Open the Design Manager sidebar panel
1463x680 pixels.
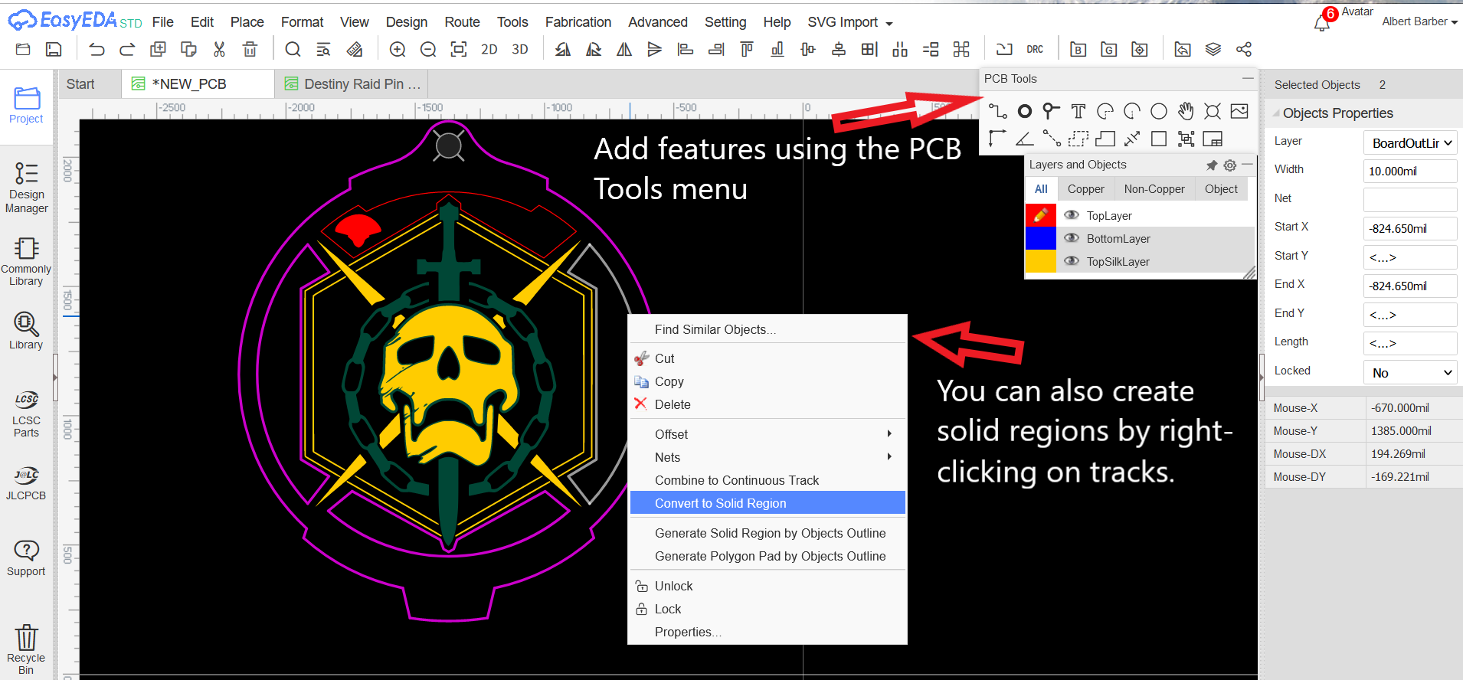pos(26,187)
